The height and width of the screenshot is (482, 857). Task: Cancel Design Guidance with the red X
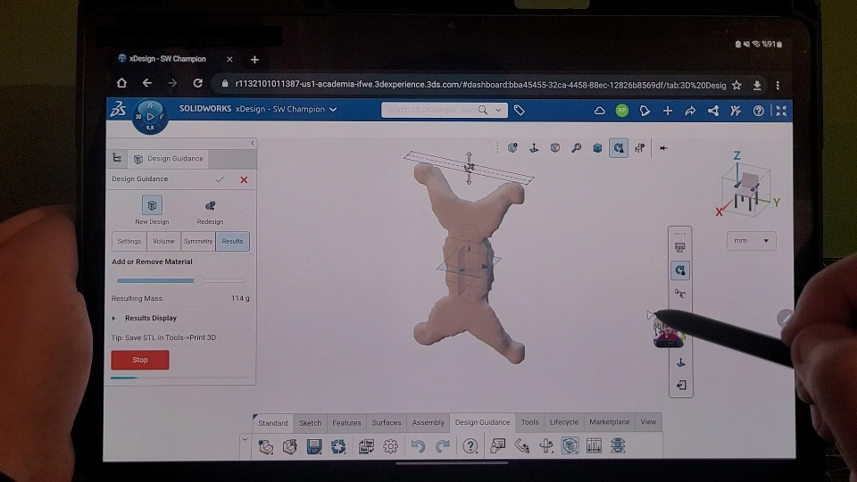pos(244,179)
